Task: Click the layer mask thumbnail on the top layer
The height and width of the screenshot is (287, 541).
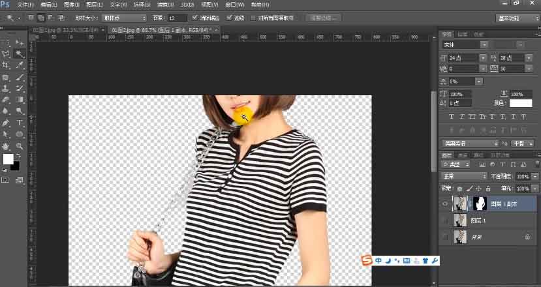Action: tap(480, 204)
